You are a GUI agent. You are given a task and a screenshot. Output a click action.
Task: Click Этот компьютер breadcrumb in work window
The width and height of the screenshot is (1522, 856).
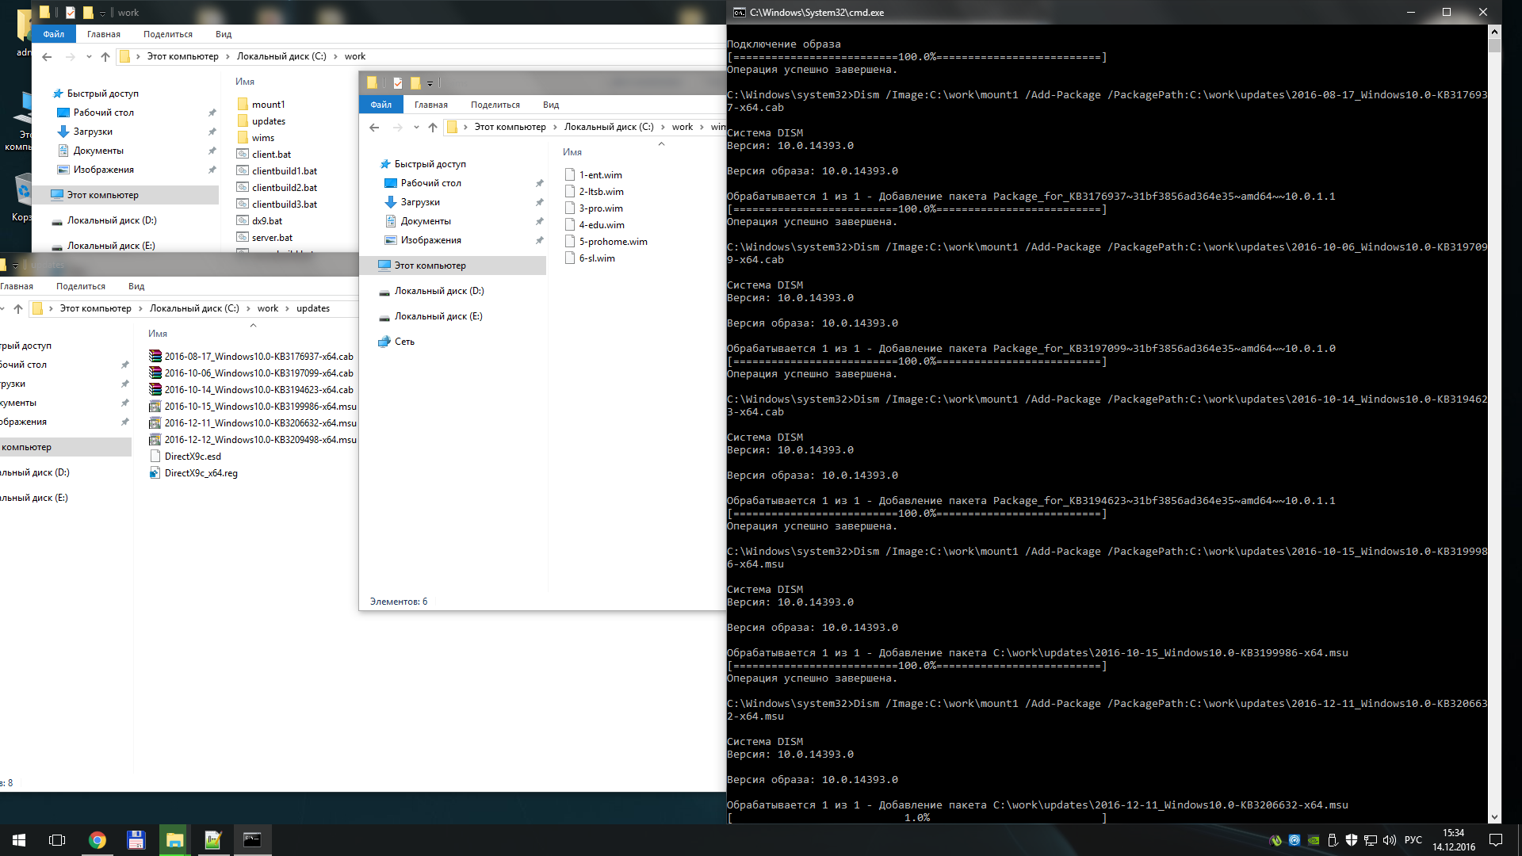click(182, 56)
